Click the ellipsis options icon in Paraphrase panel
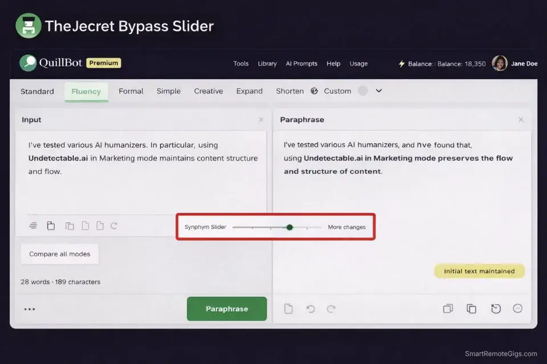 518,308
